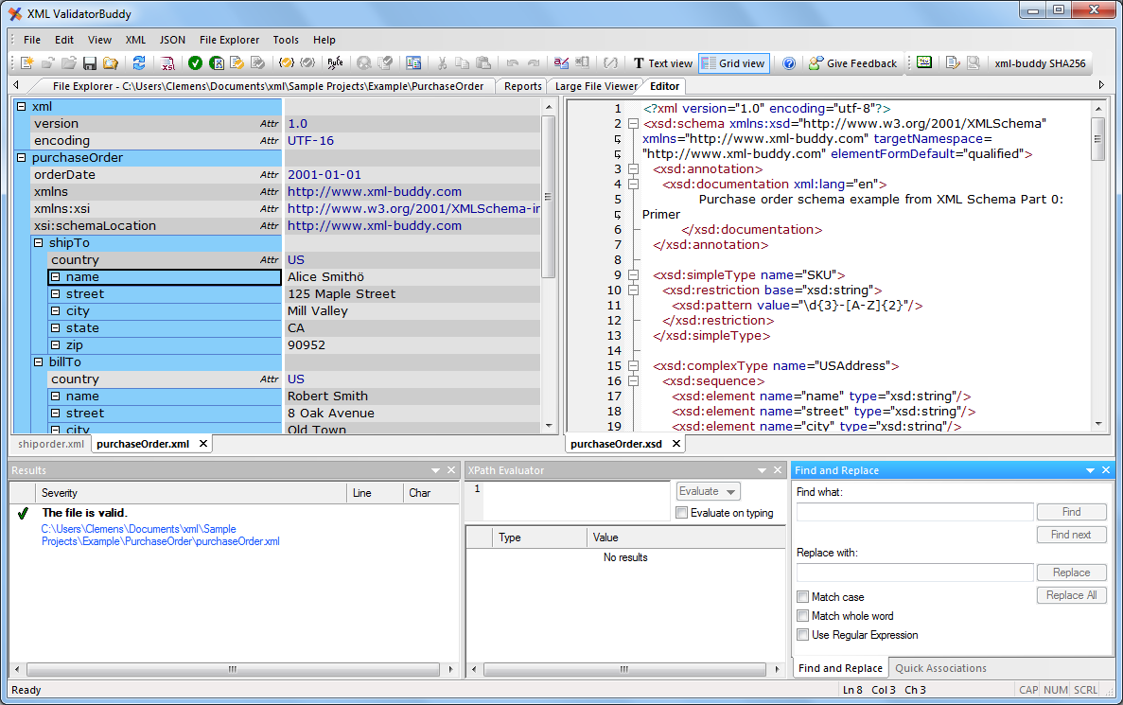Click the Results panel horizontal scrollbar
This screenshot has height=705, width=1123.
point(234,669)
